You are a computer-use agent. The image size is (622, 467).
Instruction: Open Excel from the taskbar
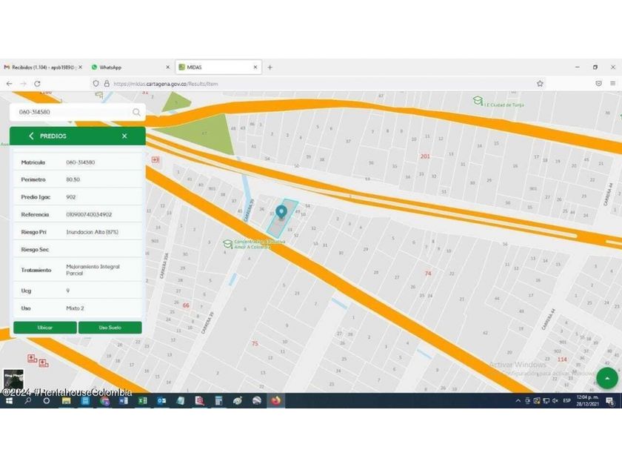coord(142,401)
